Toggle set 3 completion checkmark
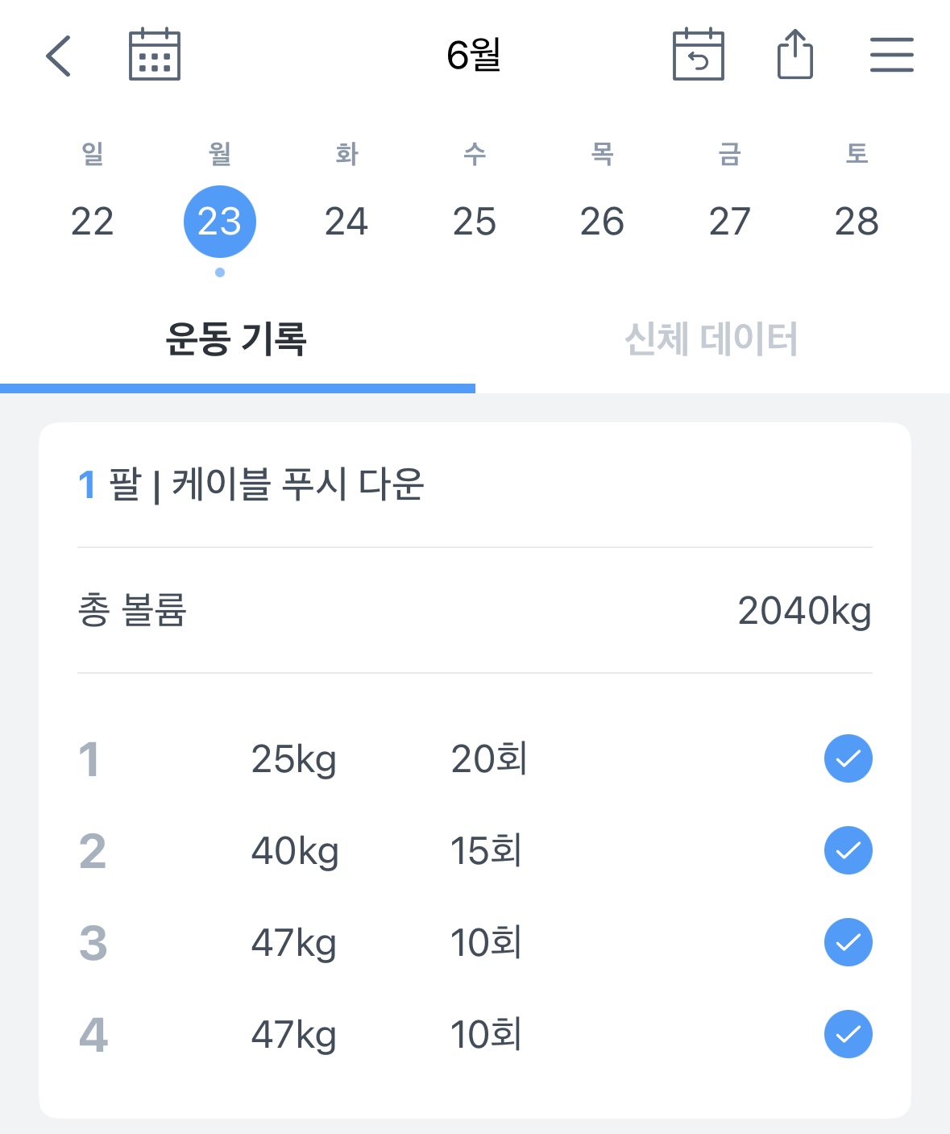This screenshot has height=1134, width=950. pyautogui.click(x=848, y=942)
